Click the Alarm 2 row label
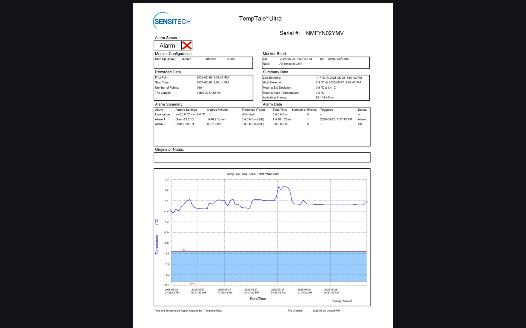 click(x=160, y=124)
